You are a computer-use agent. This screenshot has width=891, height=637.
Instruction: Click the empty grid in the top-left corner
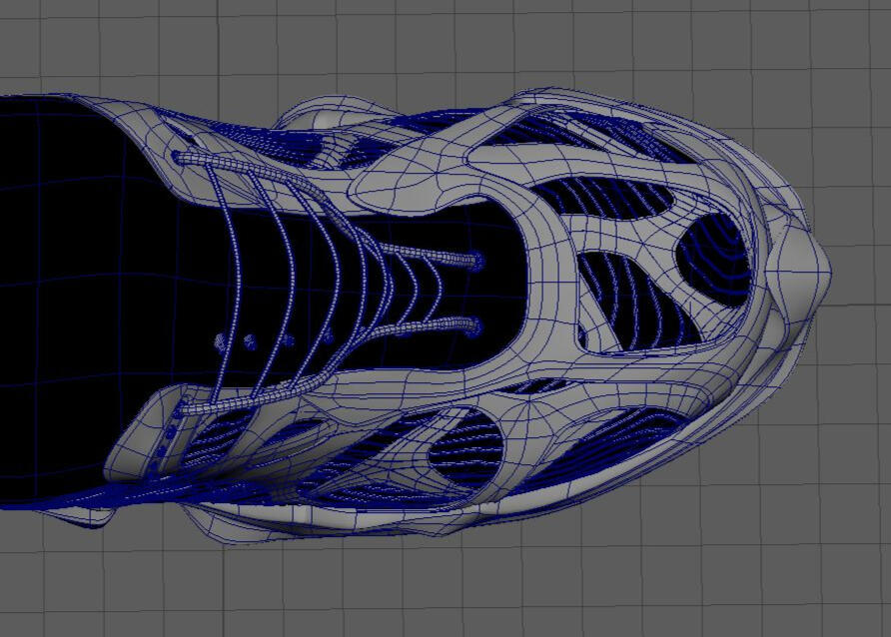click(x=60, y=40)
